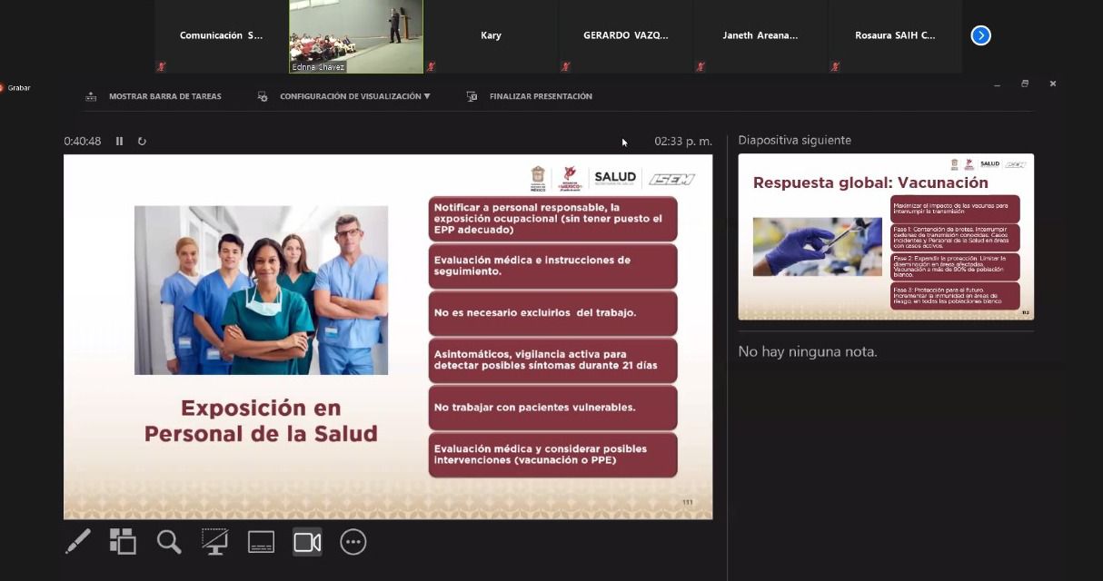This screenshot has width=1103, height=581.
Task: Show next participants with right arrow
Action: coord(980,35)
